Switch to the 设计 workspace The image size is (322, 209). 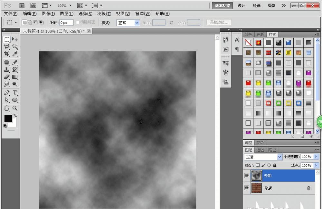(x=241, y=5)
